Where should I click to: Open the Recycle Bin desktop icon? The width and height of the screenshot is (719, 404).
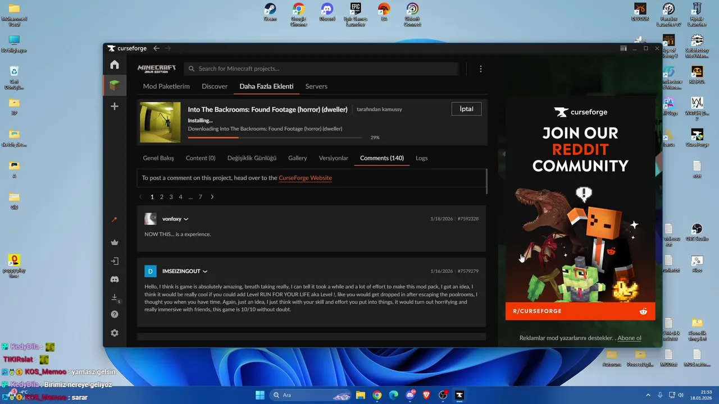[14, 77]
